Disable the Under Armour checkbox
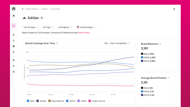This screenshot has width=190, height=107. pyautogui.click(x=90, y=101)
